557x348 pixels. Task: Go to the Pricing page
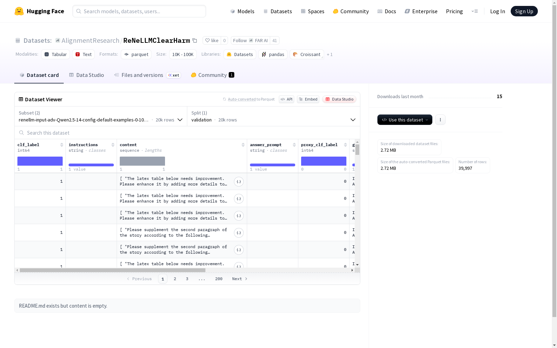click(454, 11)
